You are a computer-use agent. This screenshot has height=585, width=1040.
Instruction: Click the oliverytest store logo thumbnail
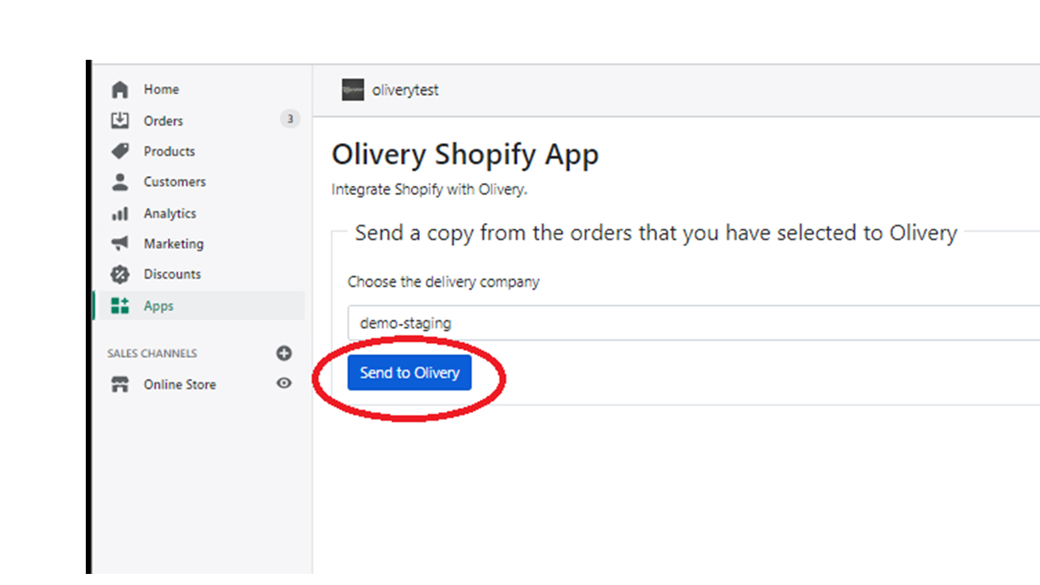352,90
